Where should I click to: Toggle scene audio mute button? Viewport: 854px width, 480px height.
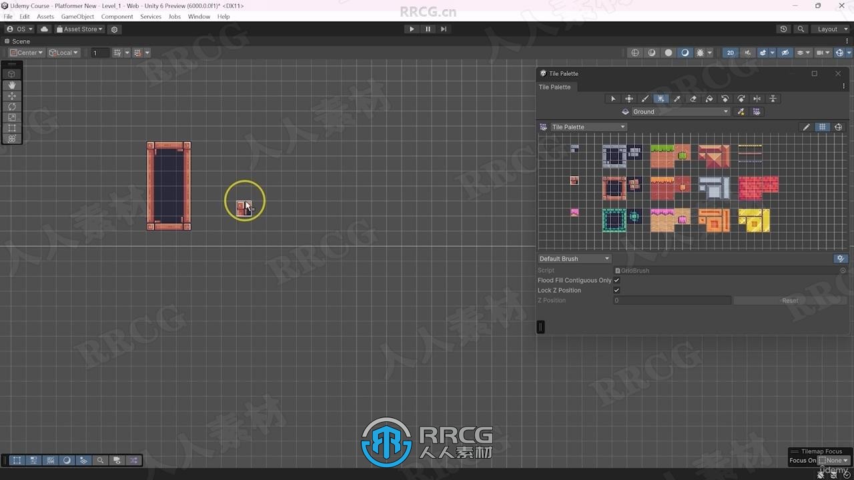[x=747, y=53]
